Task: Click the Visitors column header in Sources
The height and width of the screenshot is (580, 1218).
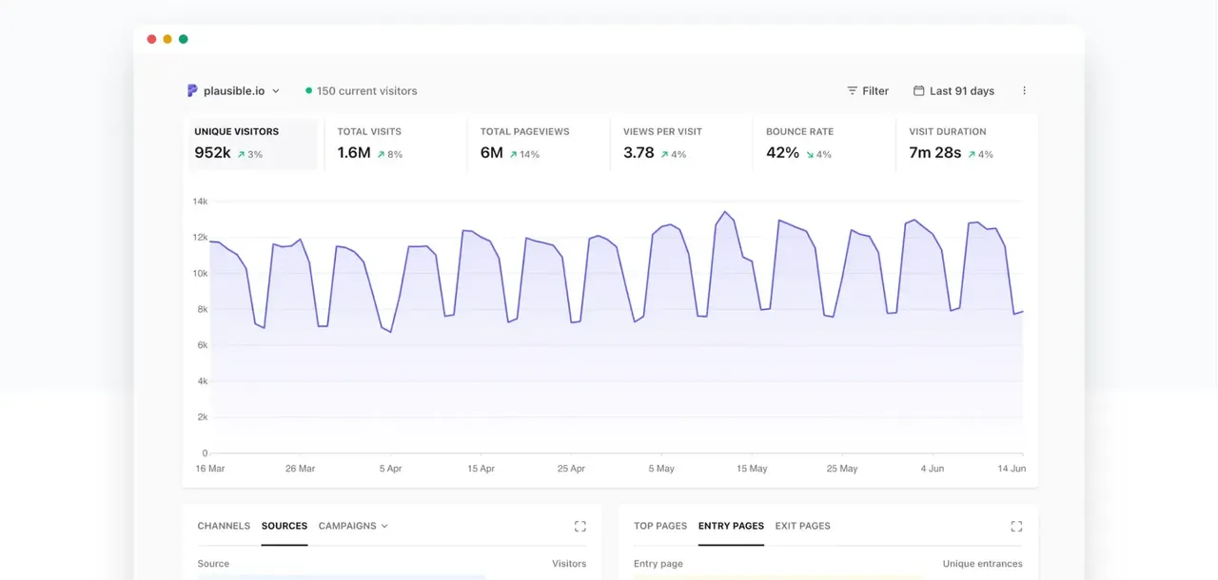Action: tap(569, 564)
